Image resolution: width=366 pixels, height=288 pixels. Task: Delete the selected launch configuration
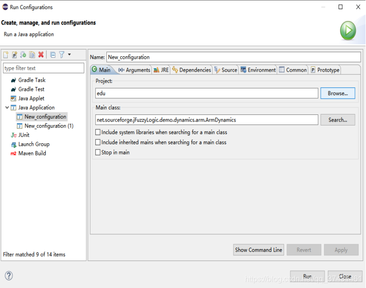click(x=41, y=54)
